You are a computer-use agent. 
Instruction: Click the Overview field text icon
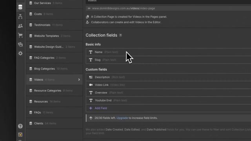pos(91,93)
